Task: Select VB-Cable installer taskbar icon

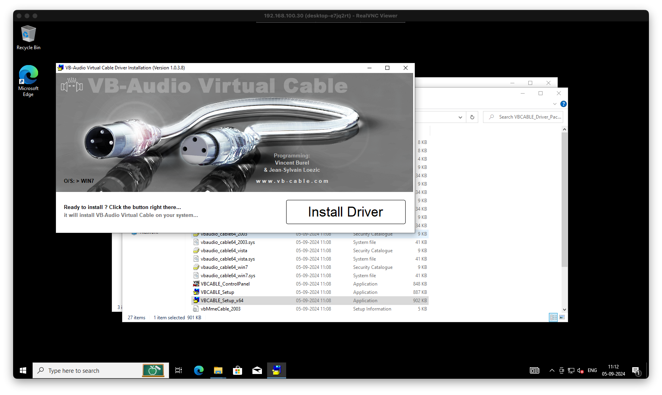Action: pos(276,370)
